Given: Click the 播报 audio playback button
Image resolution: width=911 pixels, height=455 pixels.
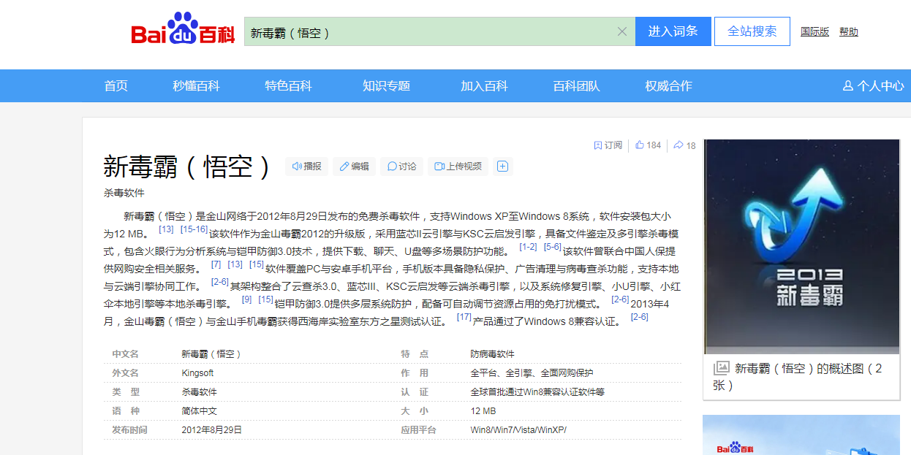Looking at the screenshot, I should tap(307, 167).
